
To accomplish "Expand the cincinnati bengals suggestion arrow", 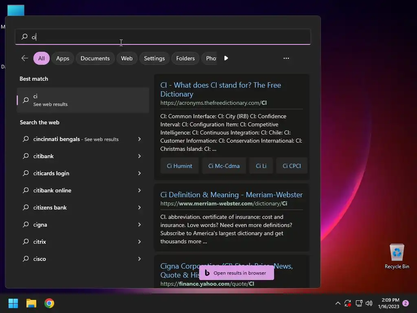I will click(139, 139).
